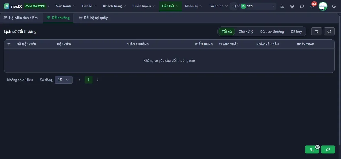The height and width of the screenshot is (159, 341).
Task: Toggle star icon in table header
Action: click(9, 44)
